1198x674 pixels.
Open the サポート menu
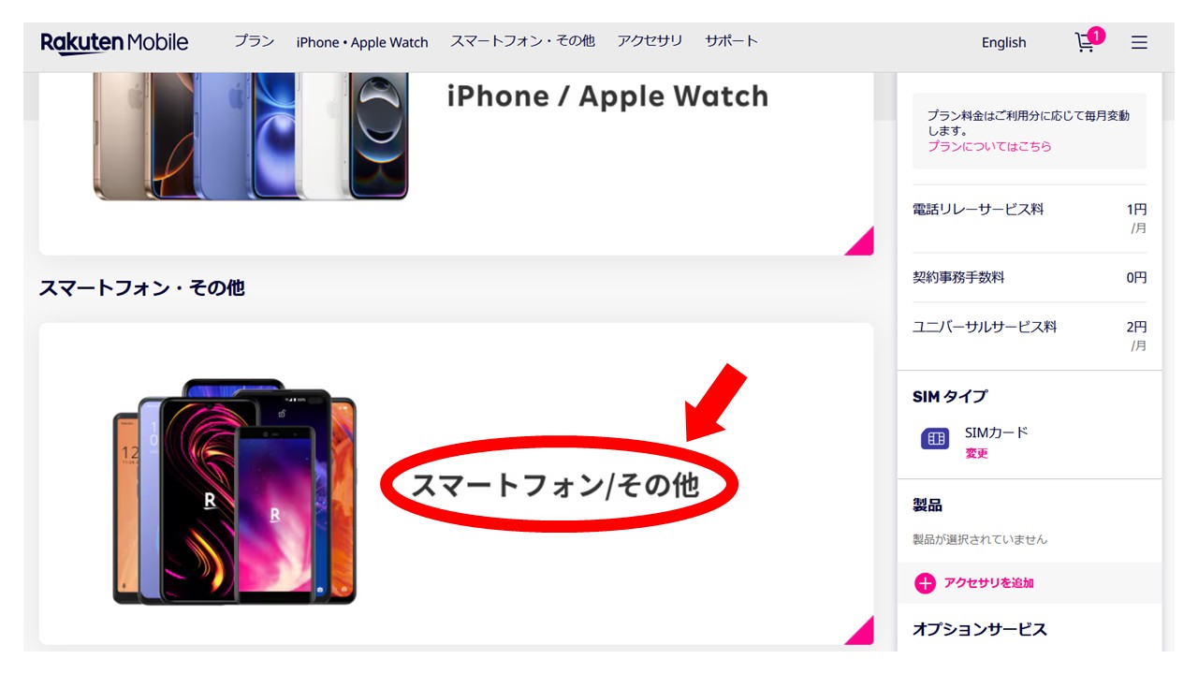[x=731, y=41]
